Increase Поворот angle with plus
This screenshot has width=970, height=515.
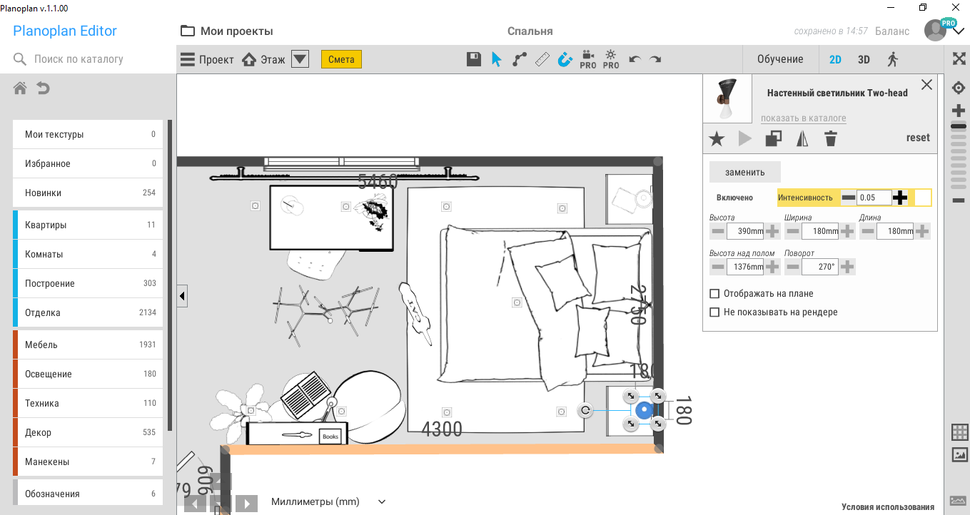(847, 267)
